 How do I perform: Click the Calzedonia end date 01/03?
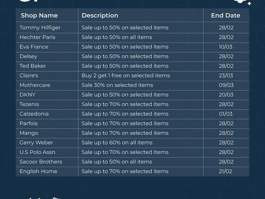click(x=226, y=114)
